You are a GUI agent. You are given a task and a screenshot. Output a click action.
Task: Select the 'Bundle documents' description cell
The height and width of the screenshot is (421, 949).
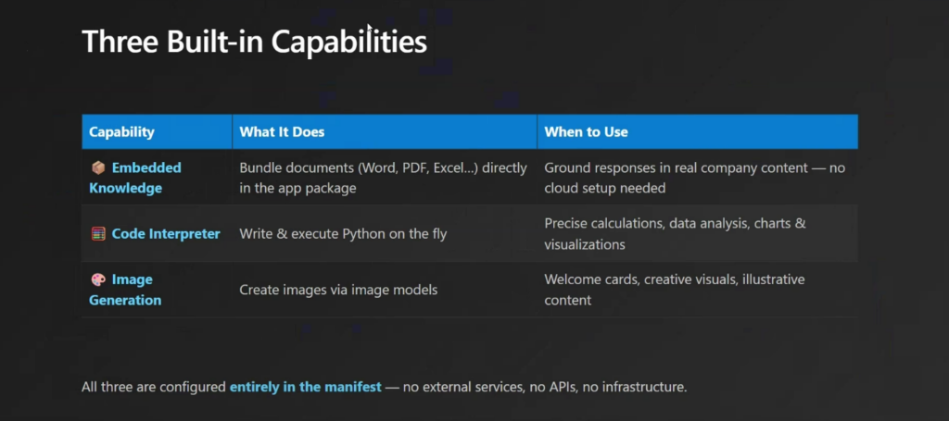pos(383,178)
